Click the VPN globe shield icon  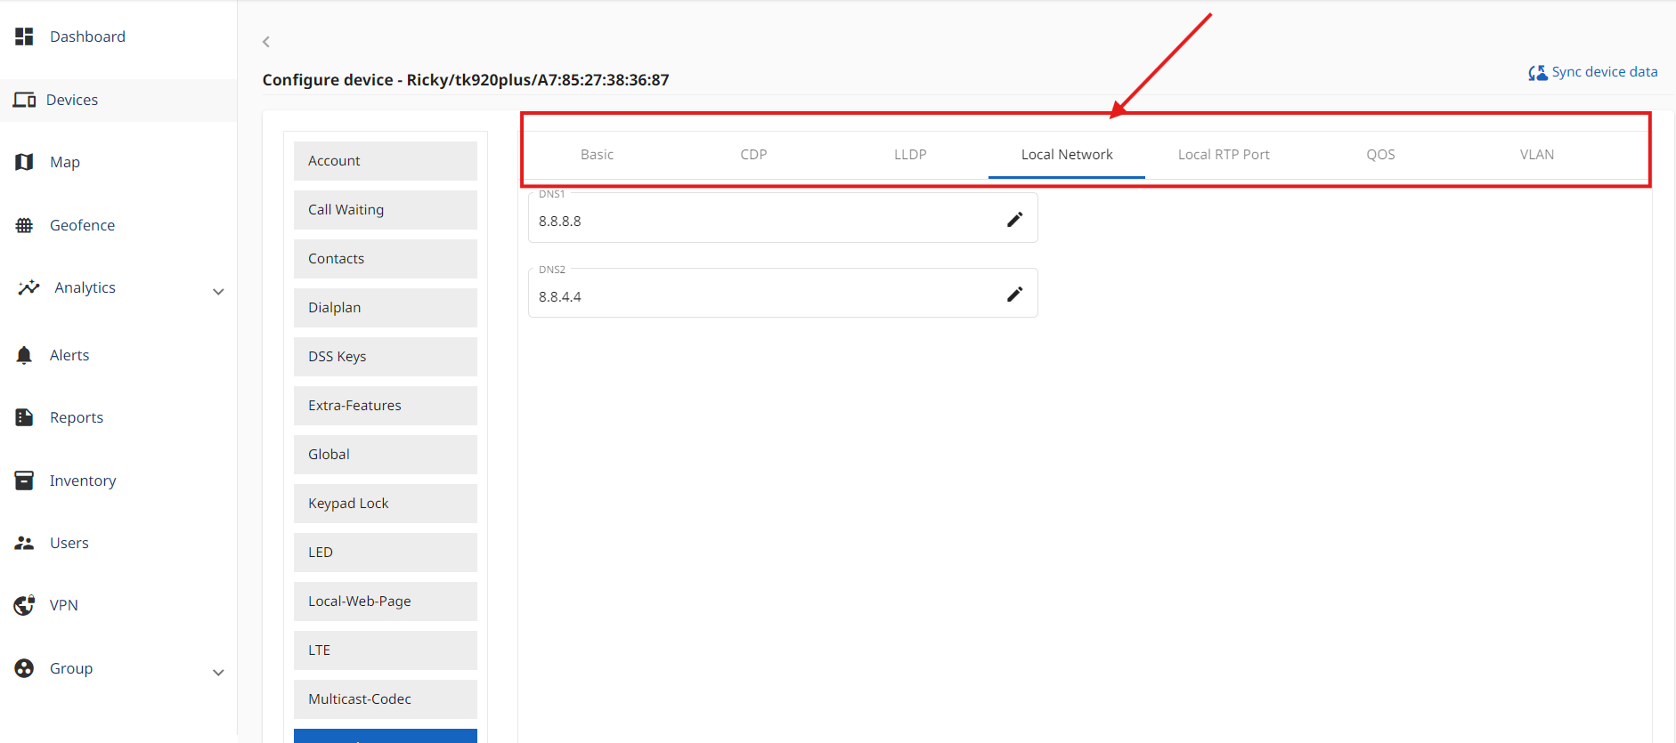24,605
